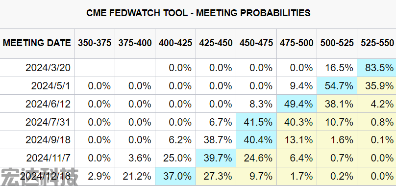The image size is (396, 186).
Task: Select the 2024/9/18 meeting date label
Action: tap(48, 140)
